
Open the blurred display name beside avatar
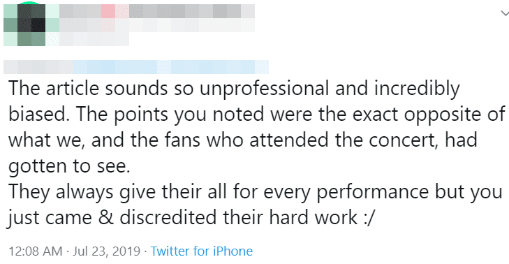157,11
